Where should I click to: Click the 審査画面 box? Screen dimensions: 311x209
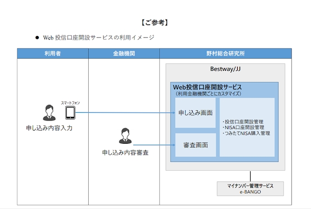[x=195, y=145]
